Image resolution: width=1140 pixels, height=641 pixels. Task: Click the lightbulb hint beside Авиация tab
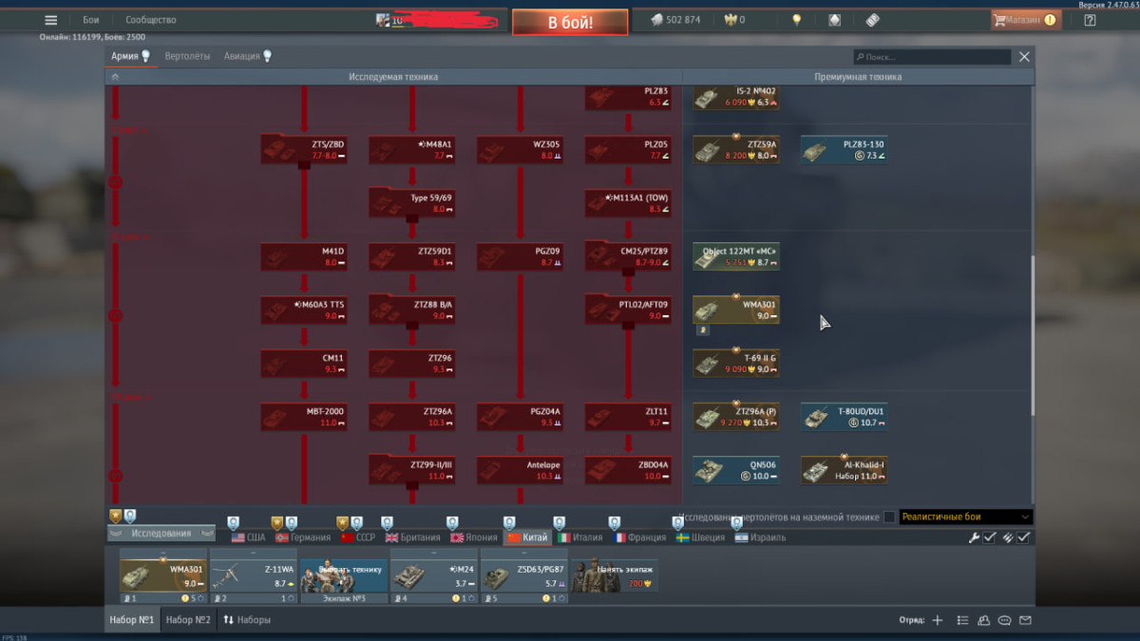268,56
